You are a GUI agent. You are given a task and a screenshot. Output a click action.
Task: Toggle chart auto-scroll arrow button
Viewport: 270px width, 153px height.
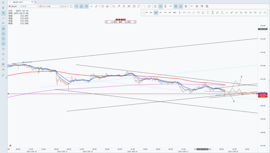[x=76, y=6]
